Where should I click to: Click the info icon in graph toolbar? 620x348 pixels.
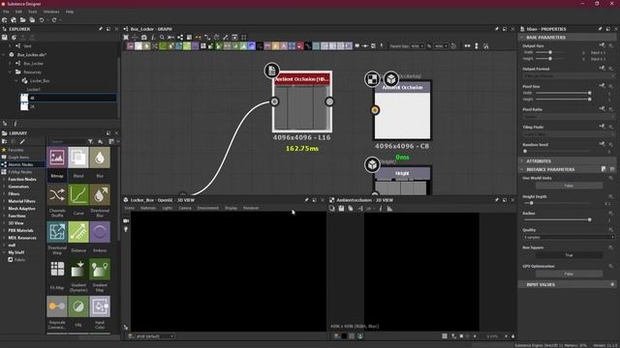click(153, 37)
